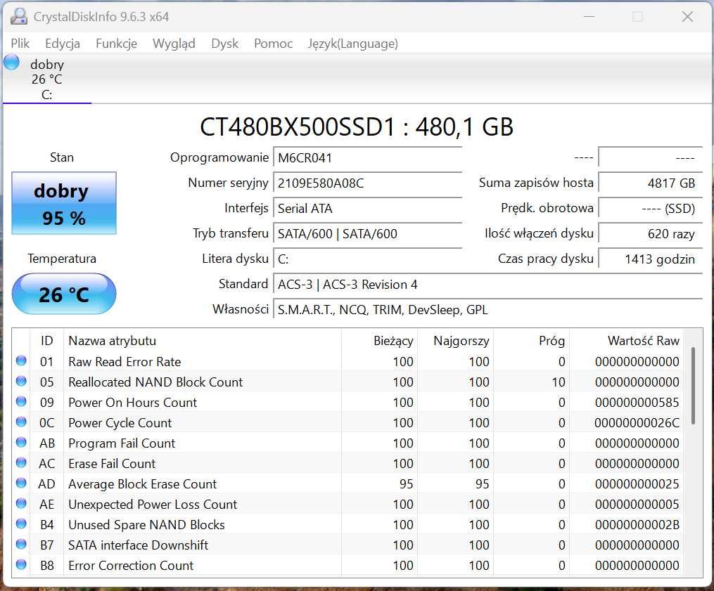Click the Najgorszy column header
This screenshot has width=714, height=591.
[x=455, y=341]
